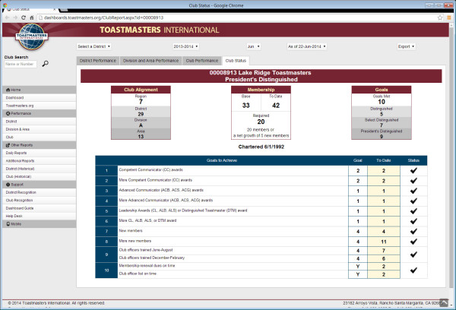Viewport: 456px width, 310px height.
Task: Click the Club Alignment panel header
Action: (141, 90)
